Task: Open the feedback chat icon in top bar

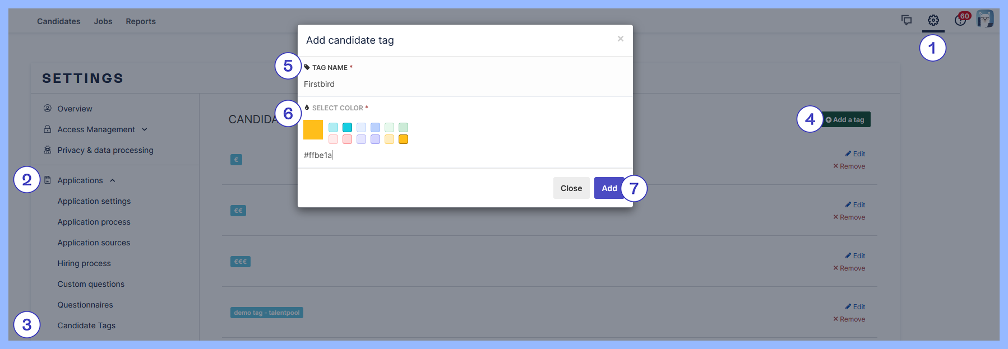Action: (907, 20)
